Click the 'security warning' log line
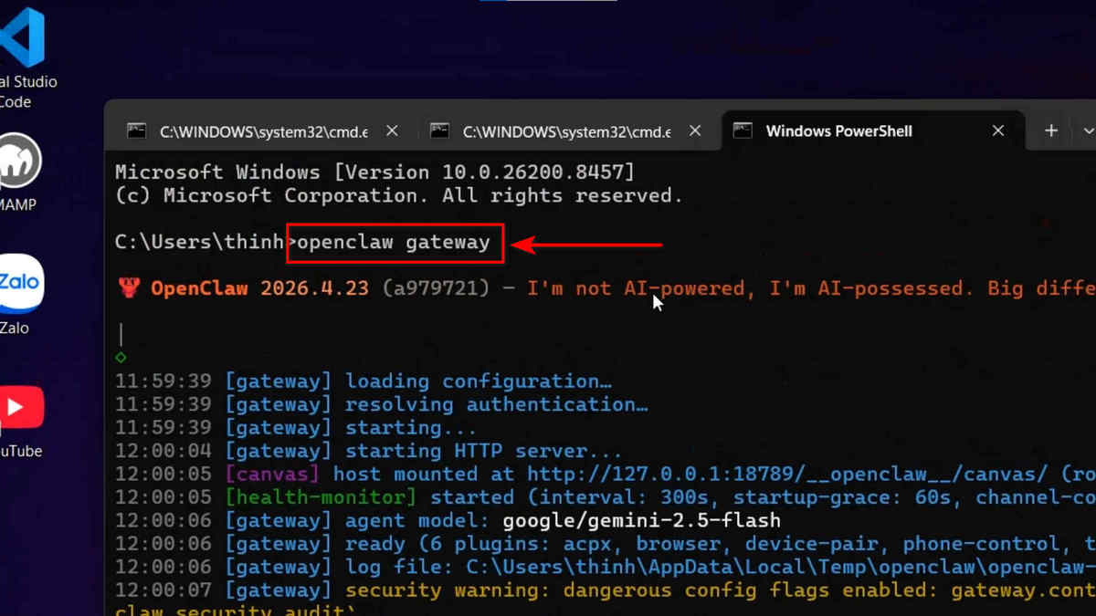 [606, 590]
